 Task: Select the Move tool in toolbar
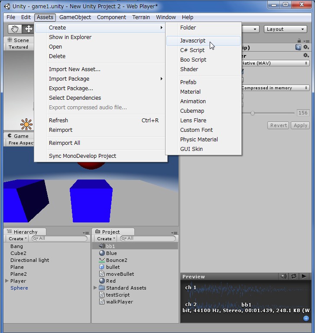[29, 29]
